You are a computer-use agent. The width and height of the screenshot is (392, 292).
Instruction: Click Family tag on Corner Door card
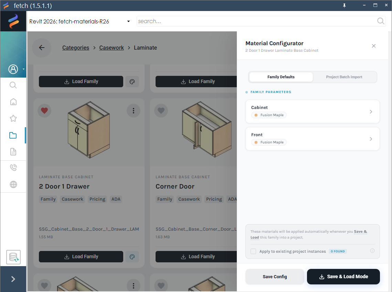click(x=165, y=199)
